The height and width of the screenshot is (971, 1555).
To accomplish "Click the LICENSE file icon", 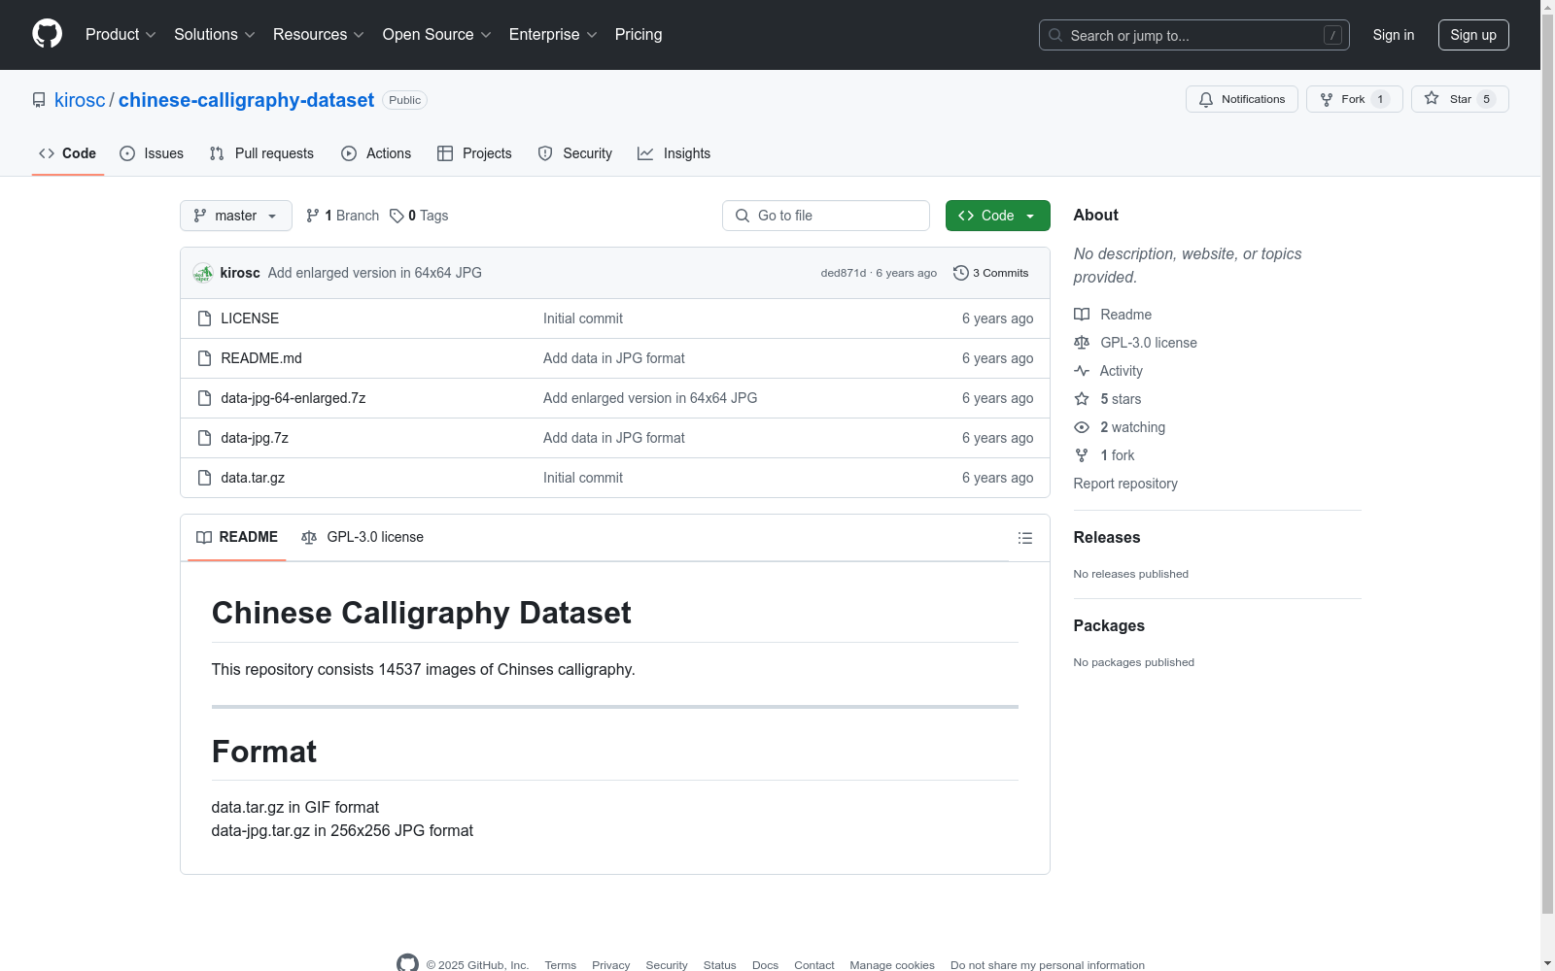I will (x=204, y=318).
